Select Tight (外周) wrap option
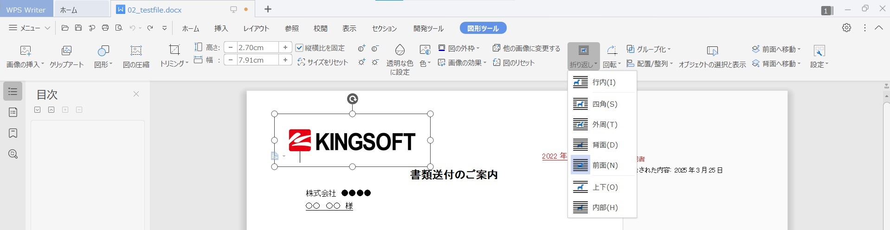Viewport: 890px width, 230px height. coord(602,124)
